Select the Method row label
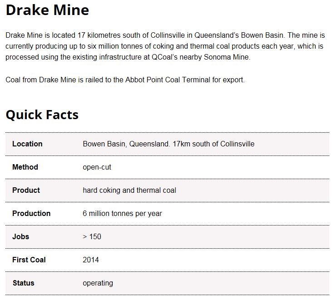Viewport: 332px width, 296px height. click(x=25, y=167)
